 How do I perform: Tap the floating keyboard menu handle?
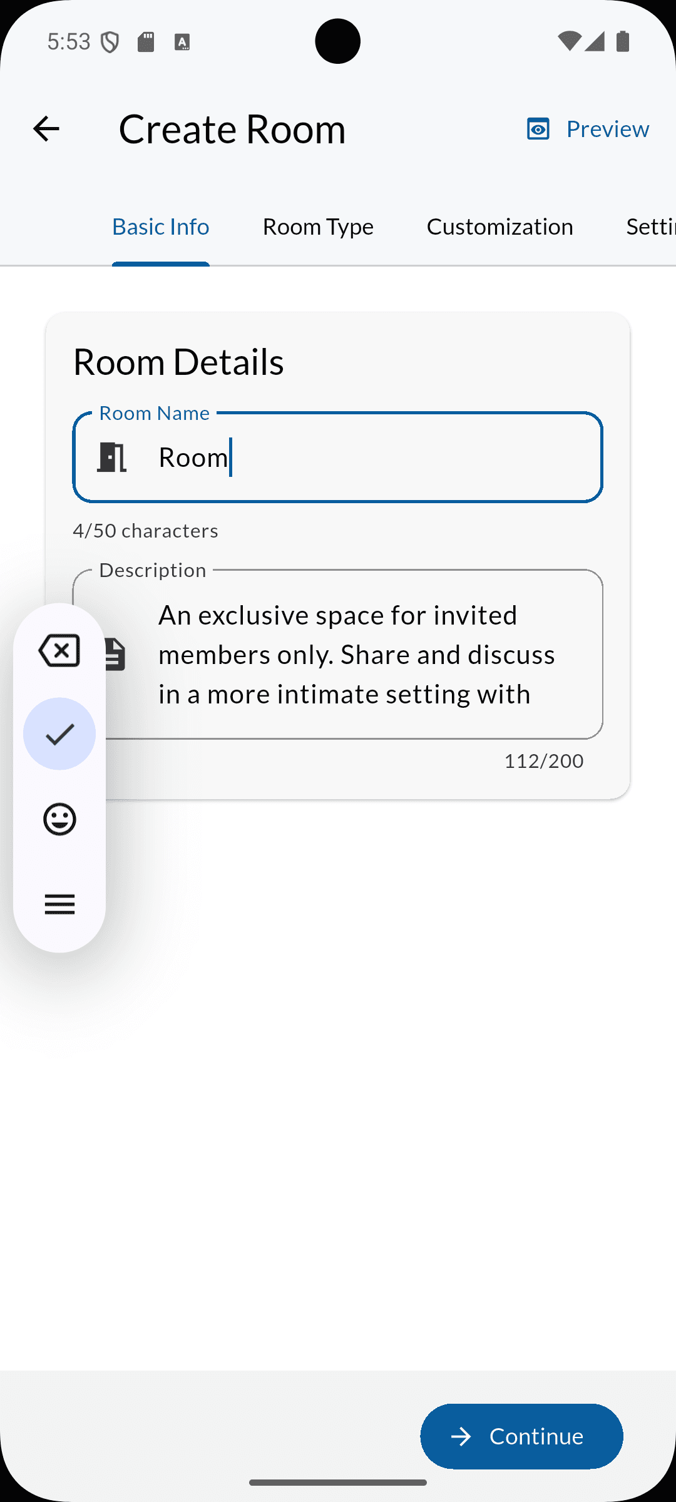click(x=59, y=904)
